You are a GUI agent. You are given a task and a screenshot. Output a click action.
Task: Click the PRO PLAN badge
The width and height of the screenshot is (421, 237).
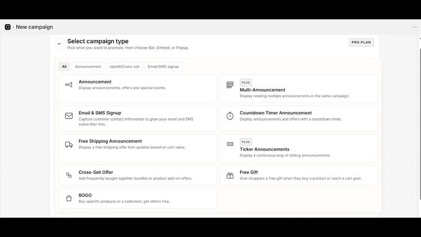361,42
